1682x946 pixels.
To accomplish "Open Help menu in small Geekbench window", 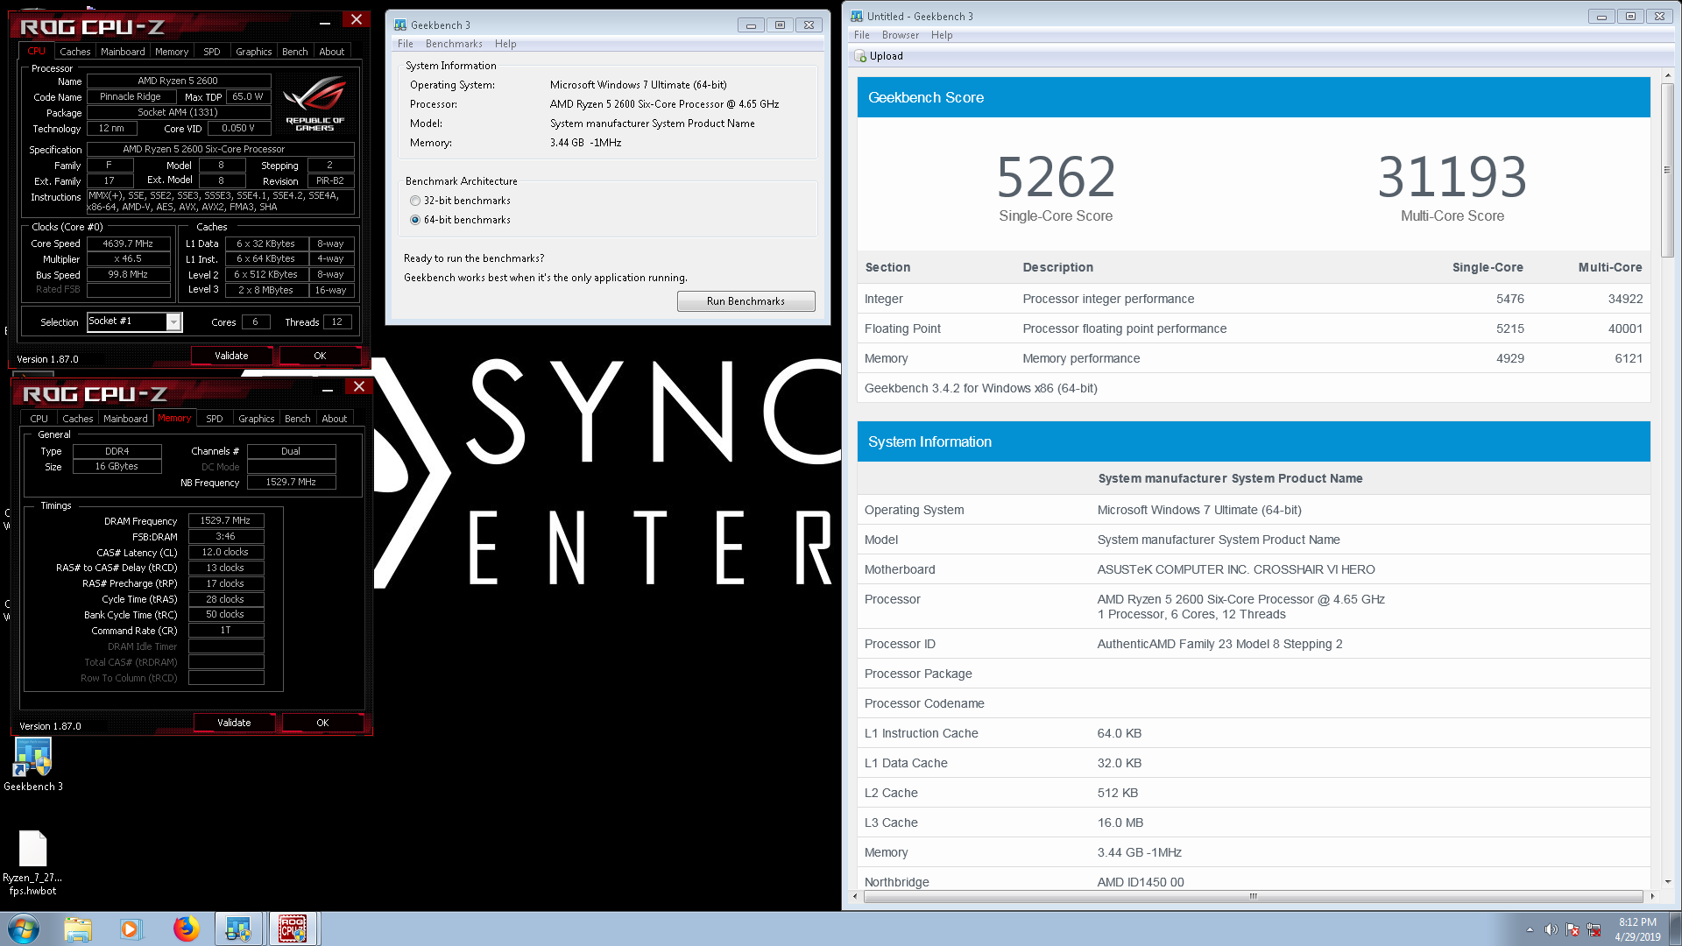I will tap(505, 44).
